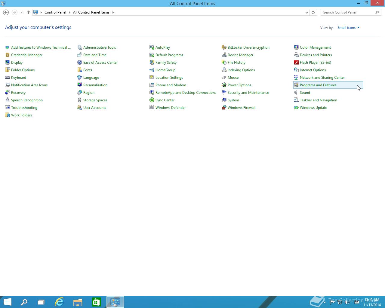This screenshot has width=385, height=308.
Task: Click the Ease of Access Center icon
Action: coord(80,62)
